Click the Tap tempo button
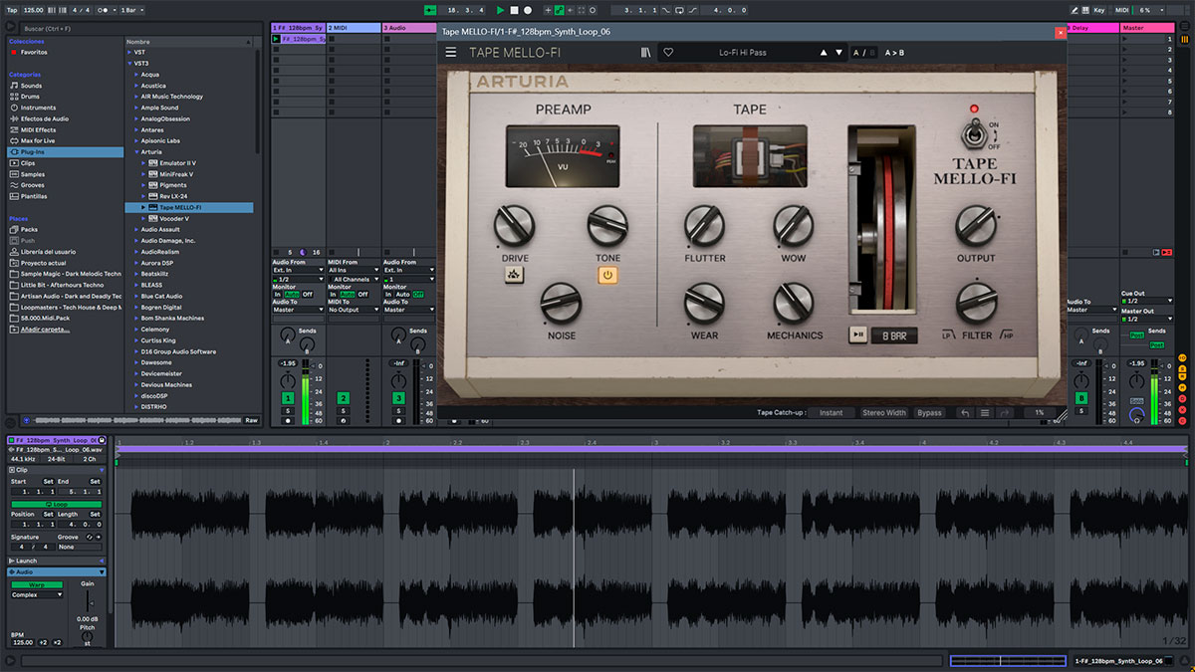The height and width of the screenshot is (672, 1195). 12,9
